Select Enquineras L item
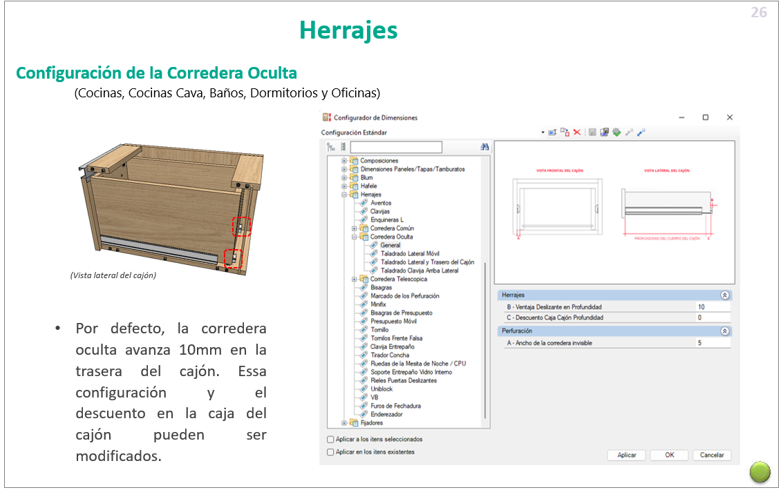Screen dimensions: 783x490 click(x=387, y=220)
